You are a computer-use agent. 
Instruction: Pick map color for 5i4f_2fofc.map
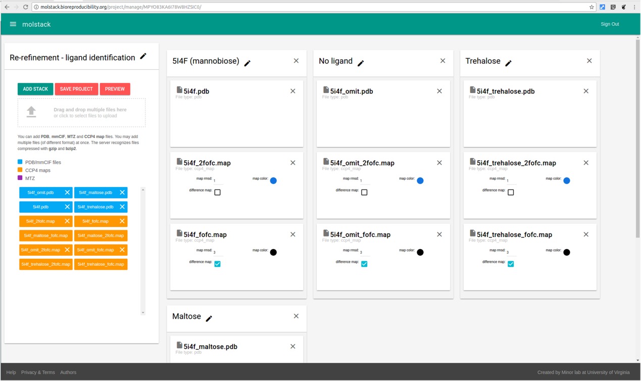click(x=273, y=181)
